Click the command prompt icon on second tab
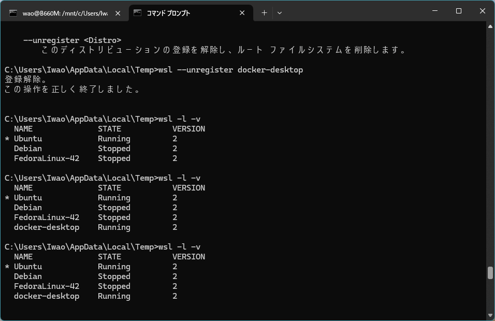495x321 pixels. [137, 12]
